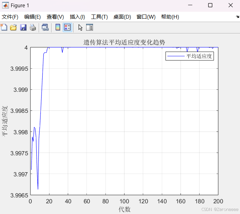Image resolution: width=240 pixels, height=214 pixels.
Task: Select the 平均适应度 legend box
Action: [190, 56]
